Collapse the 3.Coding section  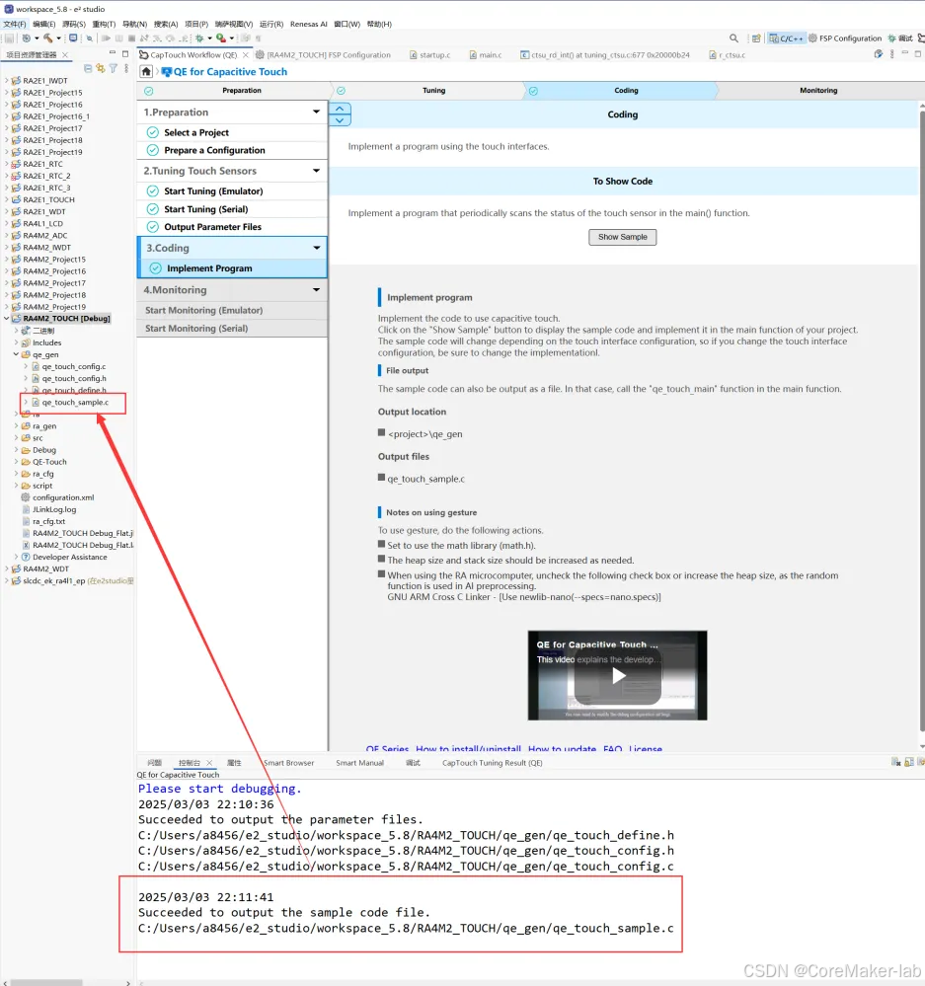click(x=316, y=248)
